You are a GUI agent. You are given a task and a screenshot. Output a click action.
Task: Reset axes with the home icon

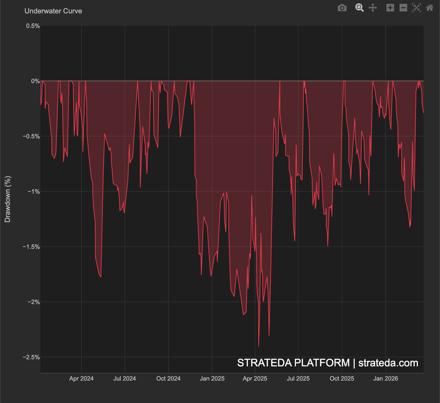pyautogui.click(x=430, y=8)
